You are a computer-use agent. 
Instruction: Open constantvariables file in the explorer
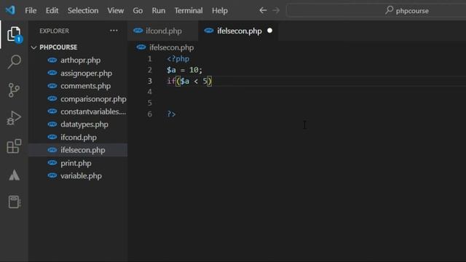[x=78, y=111]
